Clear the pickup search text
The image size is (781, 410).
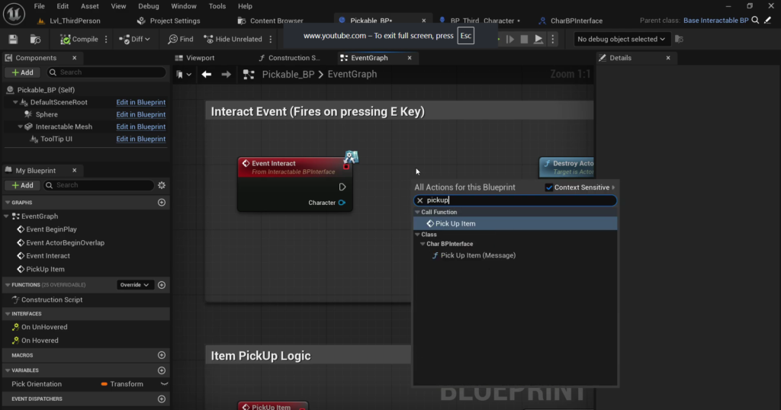tap(420, 200)
